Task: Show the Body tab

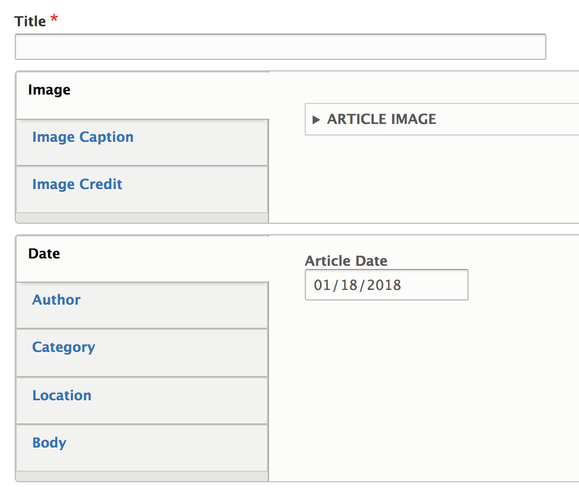Action: click(49, 443)
